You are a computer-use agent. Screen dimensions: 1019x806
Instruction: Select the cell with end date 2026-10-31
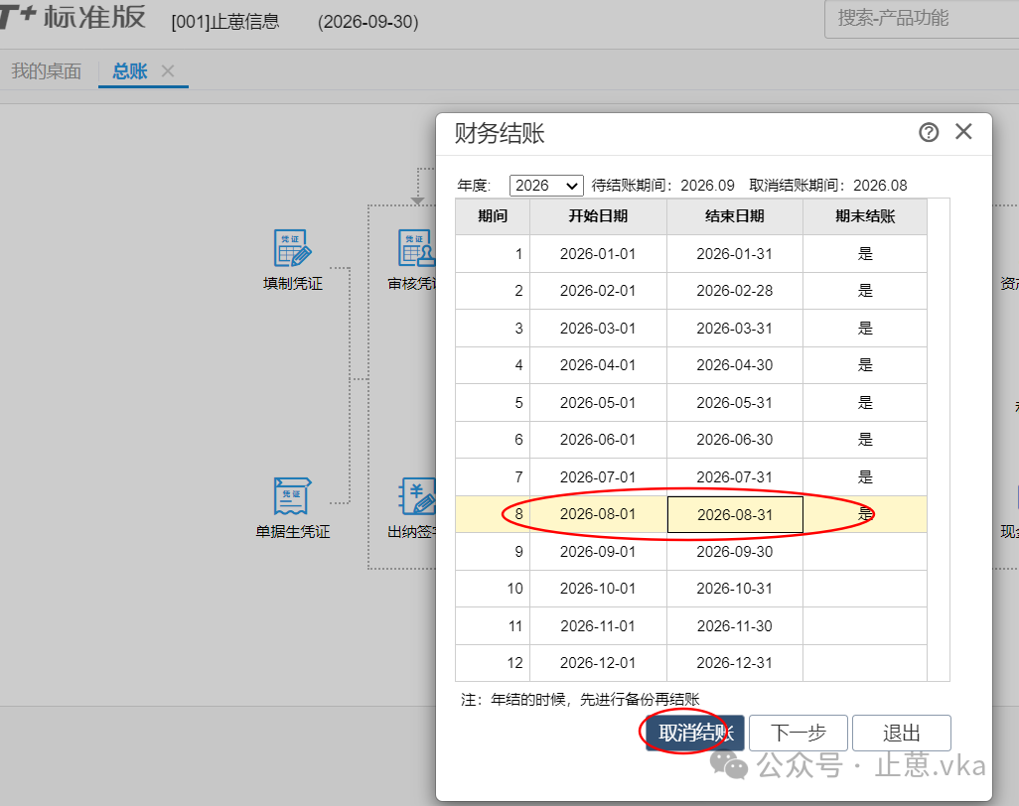coord(734,589)
